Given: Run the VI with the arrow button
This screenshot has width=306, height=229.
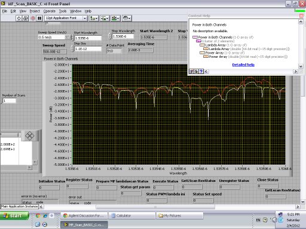Looking at the screenshot, I should coord(19,18).
